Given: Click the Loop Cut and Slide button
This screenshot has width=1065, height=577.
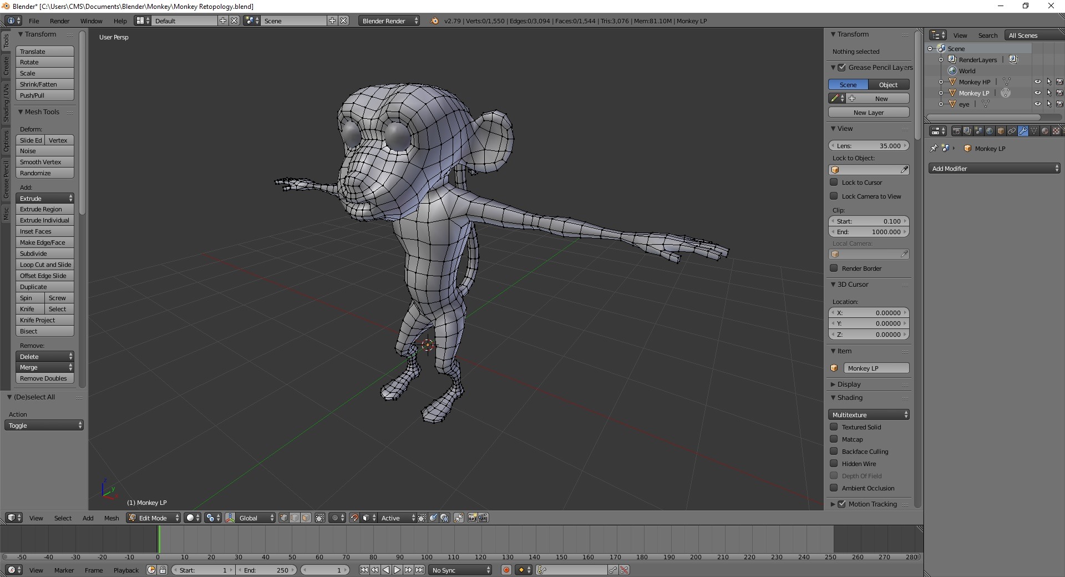Looking at the screenshot, I should [45, 264].
